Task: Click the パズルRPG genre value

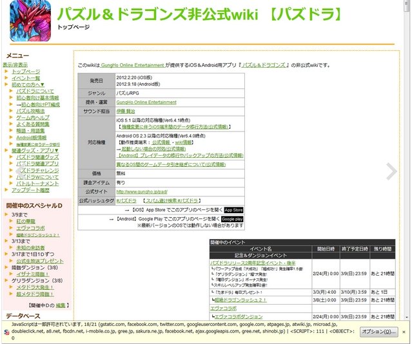Action: 128,93
